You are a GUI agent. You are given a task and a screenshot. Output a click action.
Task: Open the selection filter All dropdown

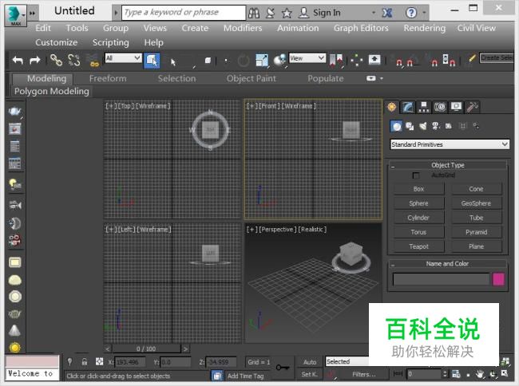coord(124,58)
